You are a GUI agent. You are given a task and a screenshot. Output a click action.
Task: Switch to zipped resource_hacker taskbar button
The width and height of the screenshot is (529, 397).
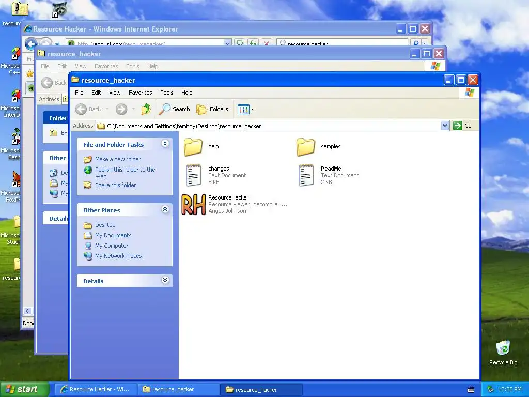(x=178, y=389)
